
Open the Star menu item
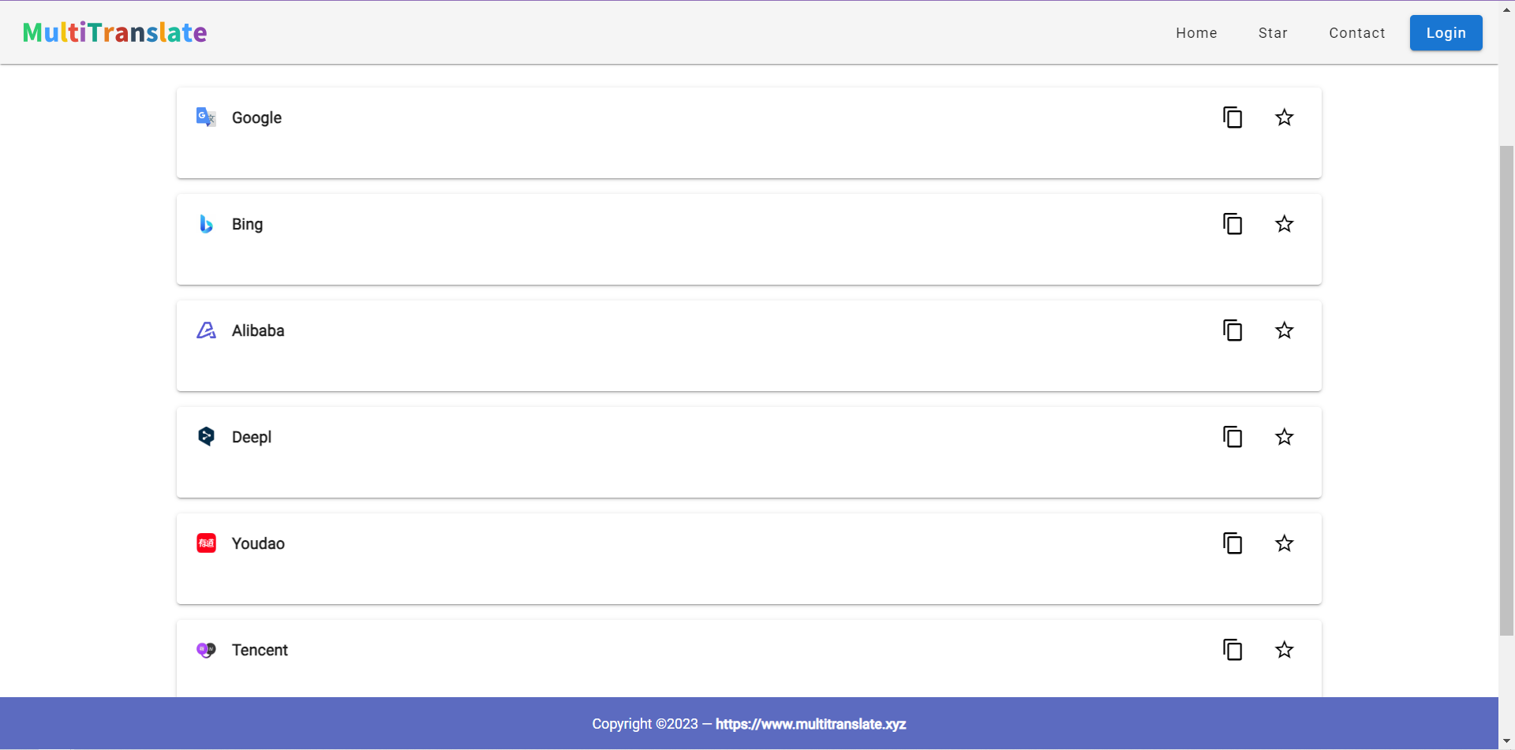tap(1273, 33)
